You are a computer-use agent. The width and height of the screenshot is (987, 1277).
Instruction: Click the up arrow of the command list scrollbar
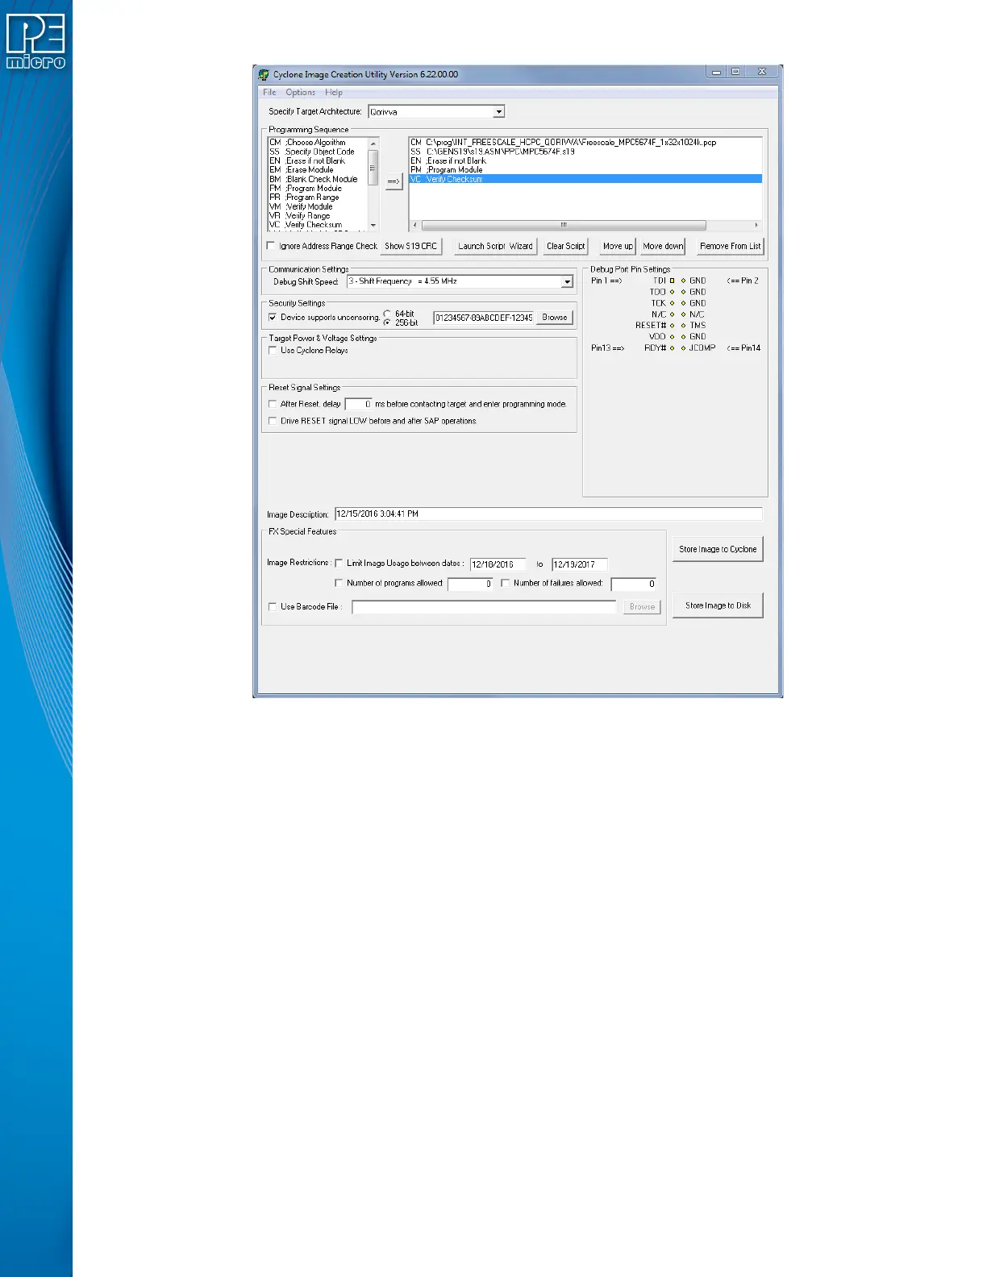[x=373, y=143]
